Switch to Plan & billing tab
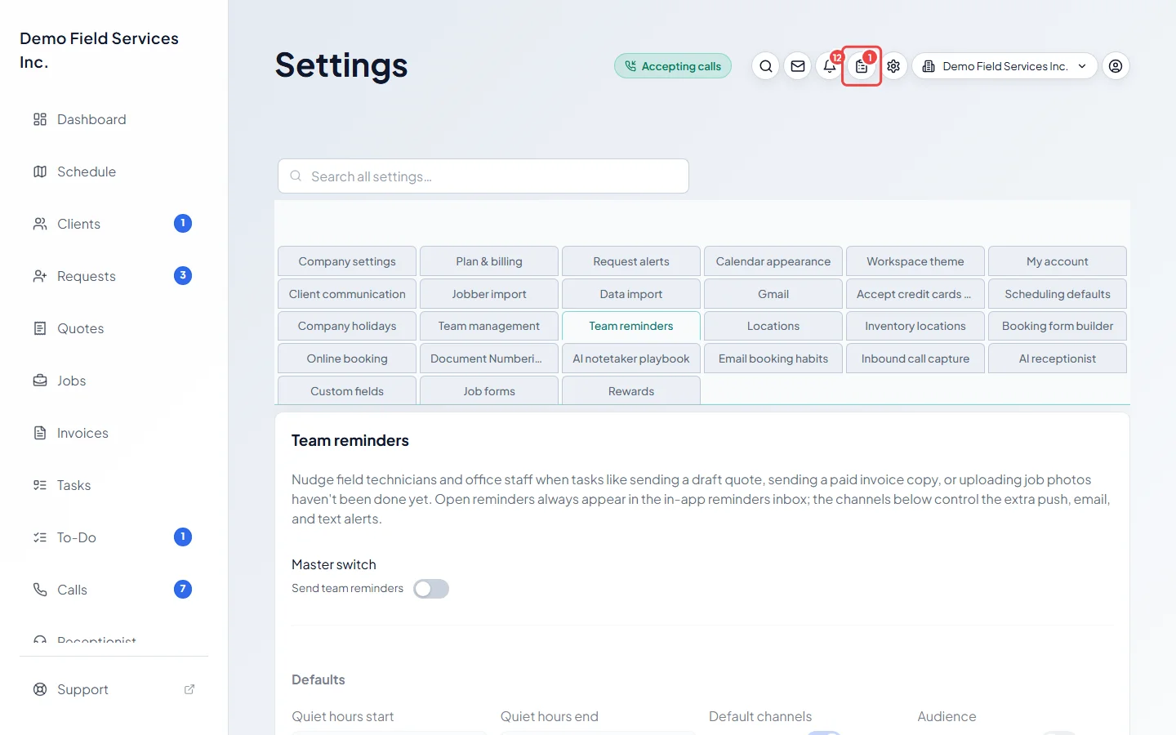 (489, 261)
